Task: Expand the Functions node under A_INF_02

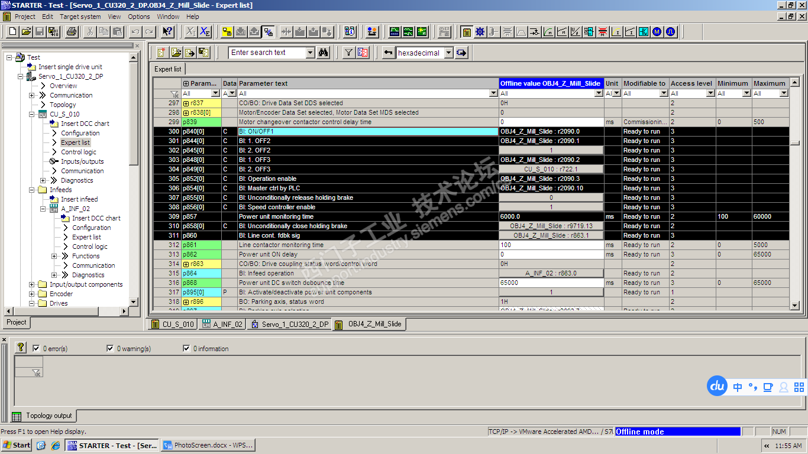Action: 54,256
